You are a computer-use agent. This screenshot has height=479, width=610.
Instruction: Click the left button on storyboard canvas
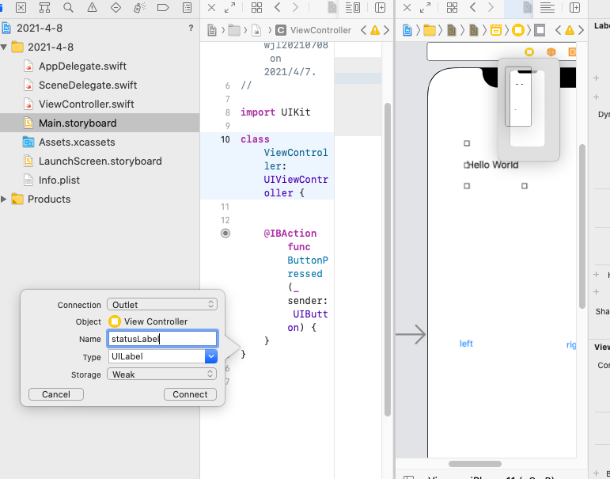pos(466,344)
